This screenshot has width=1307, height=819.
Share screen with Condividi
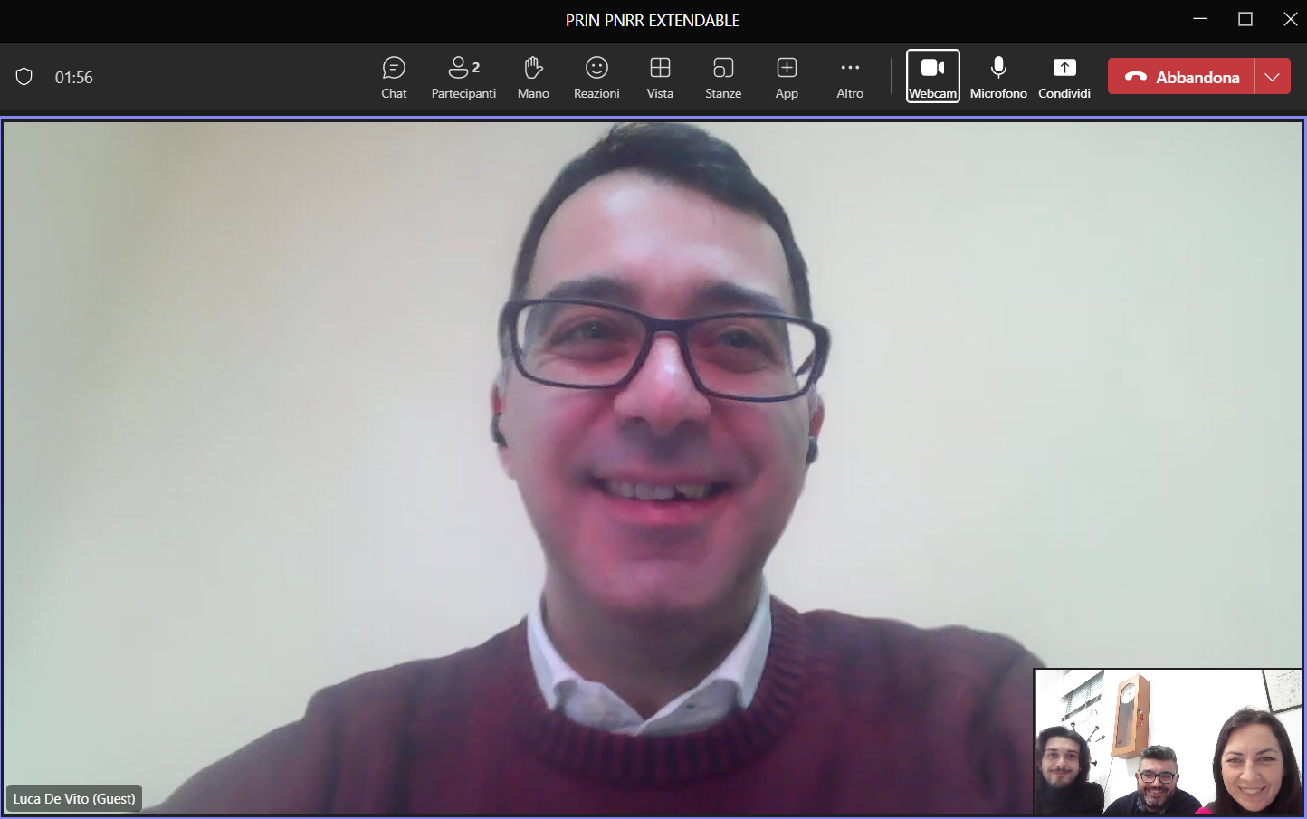(1064, 77)
